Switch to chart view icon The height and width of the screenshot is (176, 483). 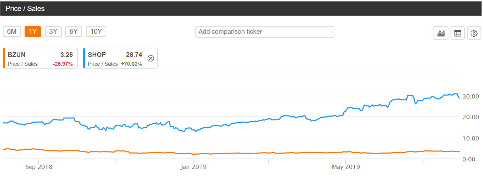point(441,33)
